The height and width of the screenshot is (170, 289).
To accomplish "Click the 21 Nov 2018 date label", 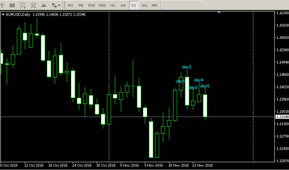I will pos(202,166).
